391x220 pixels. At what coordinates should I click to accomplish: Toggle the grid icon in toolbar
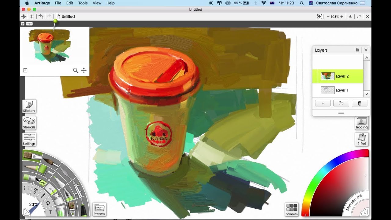tap(32, 16)
